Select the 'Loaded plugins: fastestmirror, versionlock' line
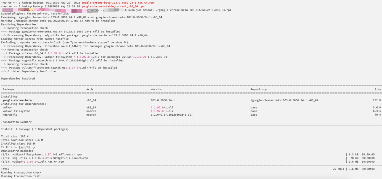 click(35, 13)
